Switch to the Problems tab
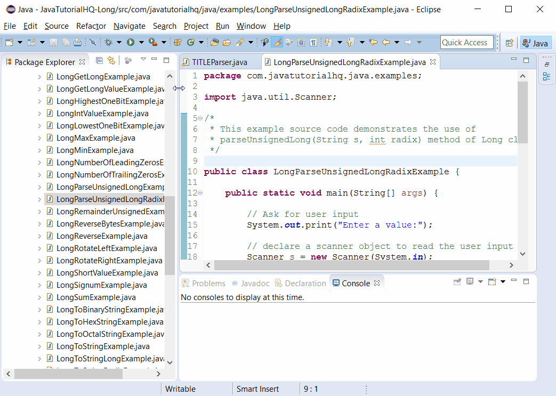556x396 pixels. (204, 283)
